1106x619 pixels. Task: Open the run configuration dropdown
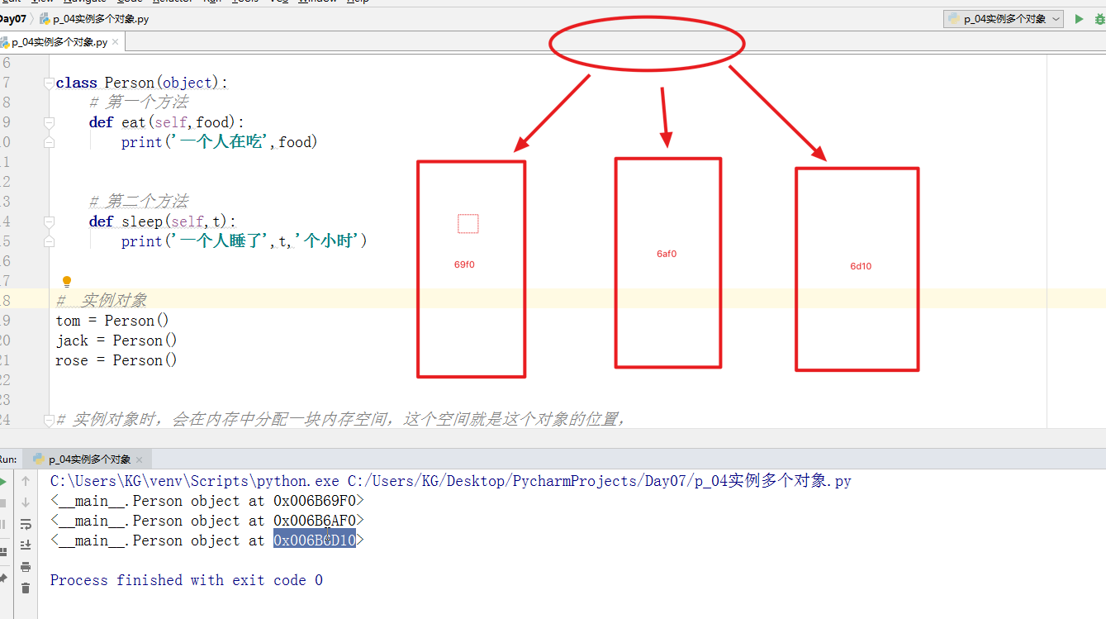click(x=1004, y=19)
